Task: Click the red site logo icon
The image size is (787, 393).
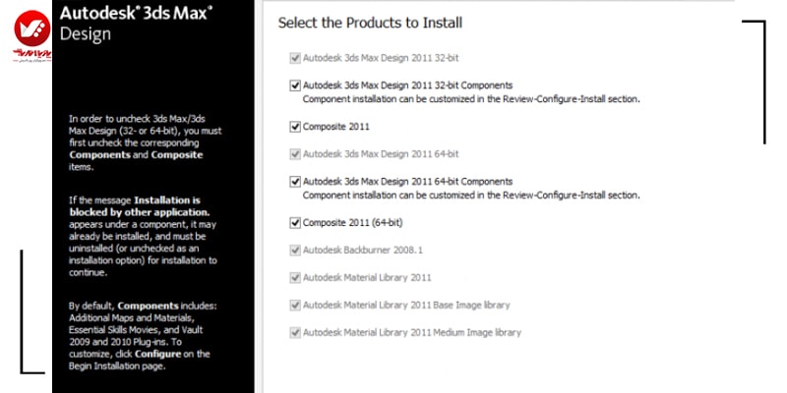Action: click(x=32, y=28)
